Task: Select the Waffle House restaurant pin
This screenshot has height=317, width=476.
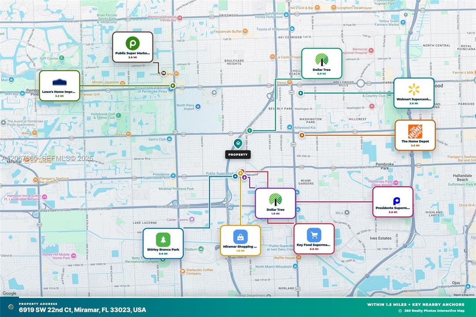Action: pos(299,258)
